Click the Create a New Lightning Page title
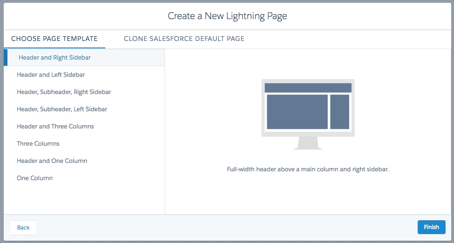 pos(227,16)
